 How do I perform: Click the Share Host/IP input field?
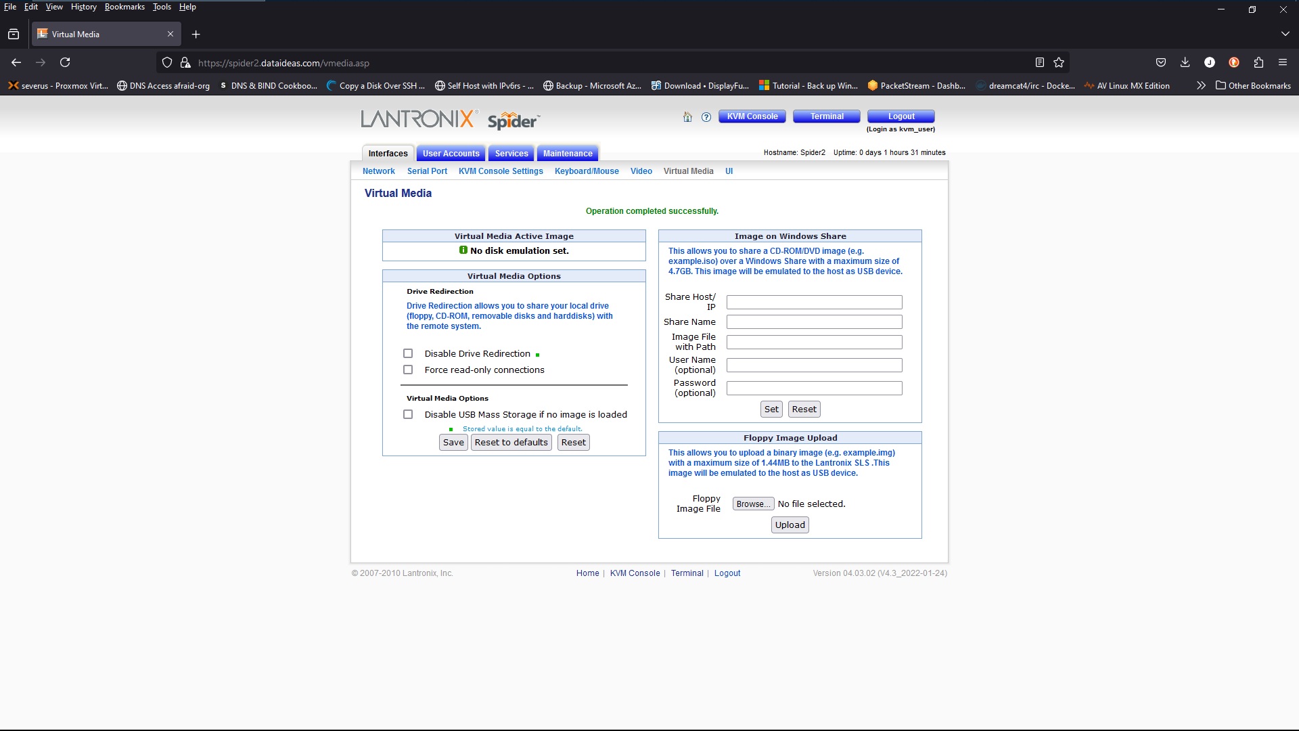point(814,302)
